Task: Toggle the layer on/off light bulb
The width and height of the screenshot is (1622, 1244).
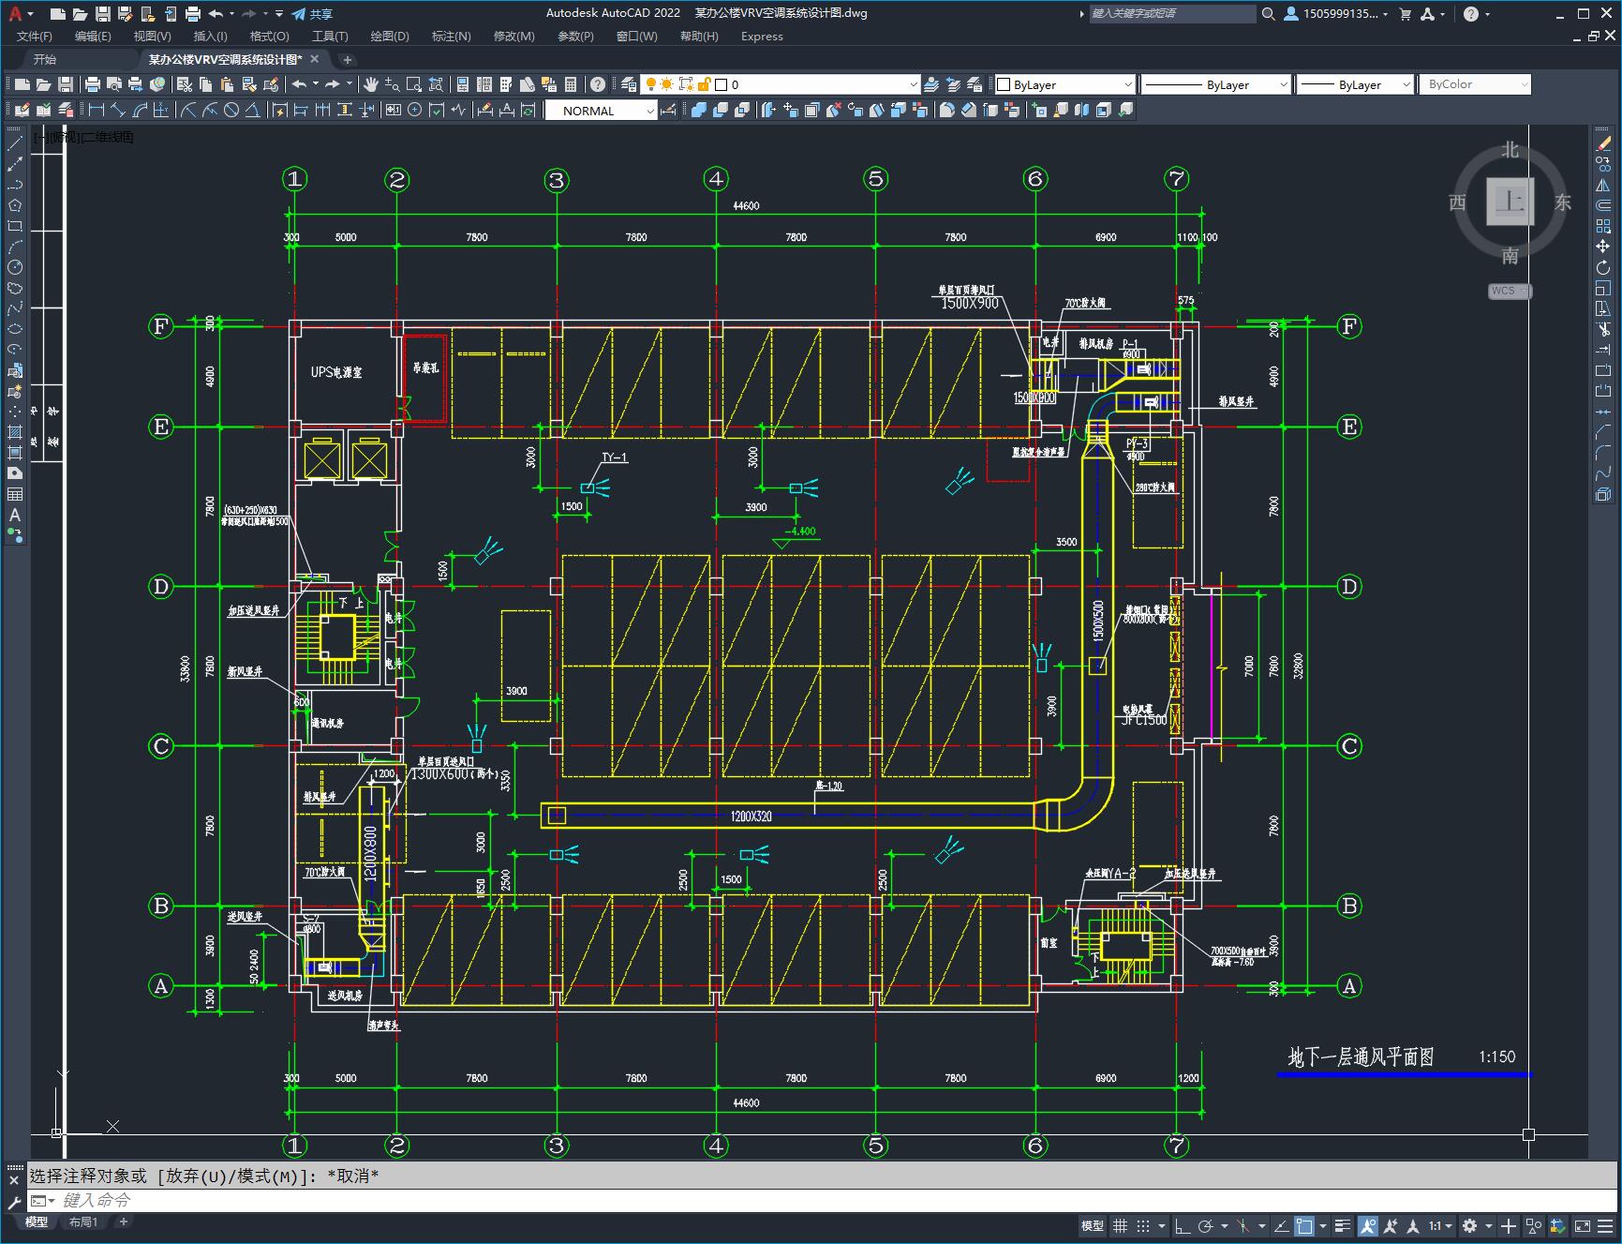Action: (x=650, y=84)
